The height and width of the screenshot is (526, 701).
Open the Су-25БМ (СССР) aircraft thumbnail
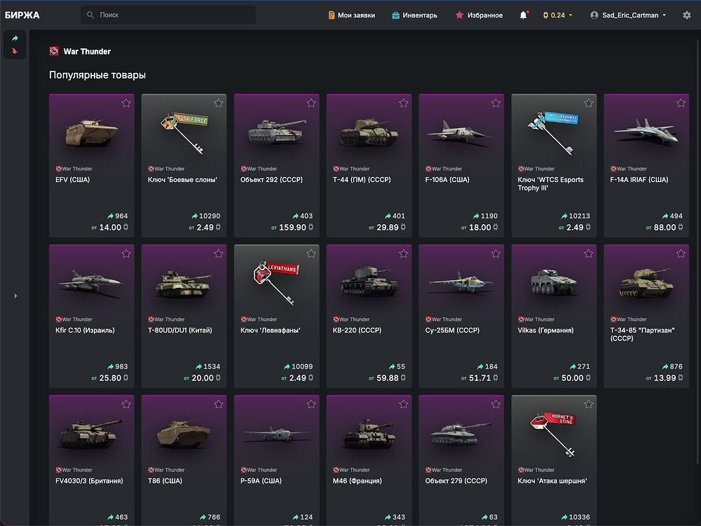pos(461,281)
